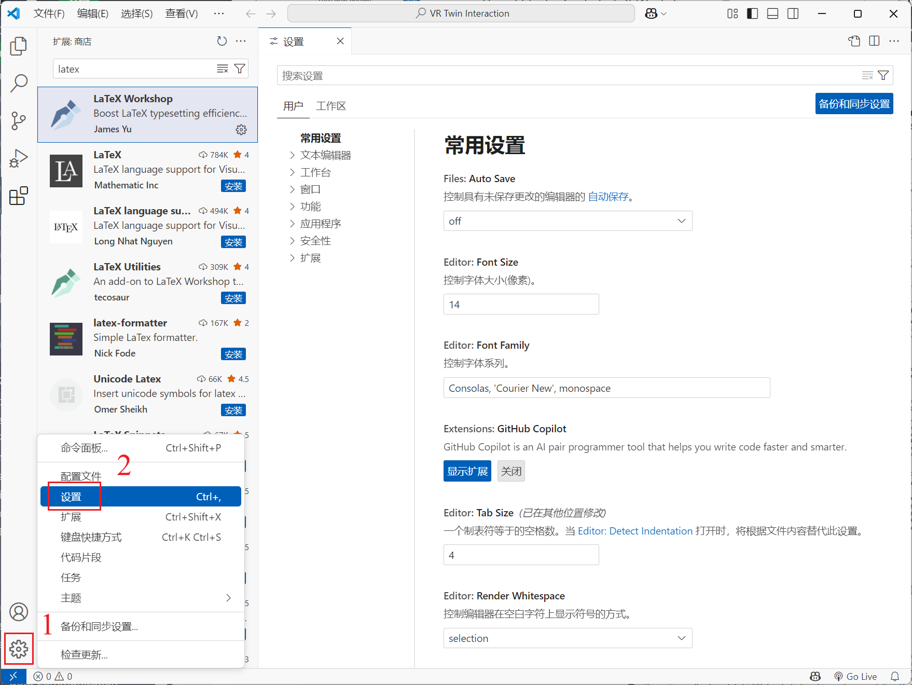Open the 文件(F) menu

click(49, 13)
